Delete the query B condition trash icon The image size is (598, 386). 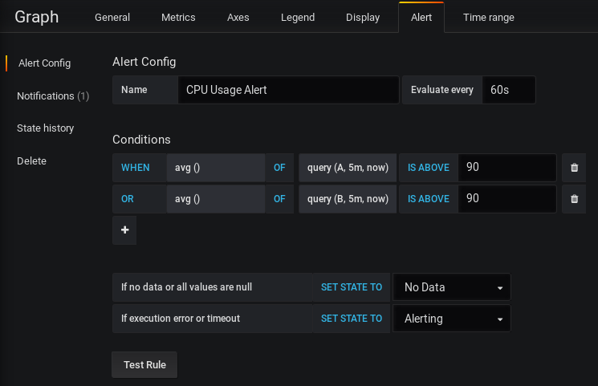click(x=574, y=199)
